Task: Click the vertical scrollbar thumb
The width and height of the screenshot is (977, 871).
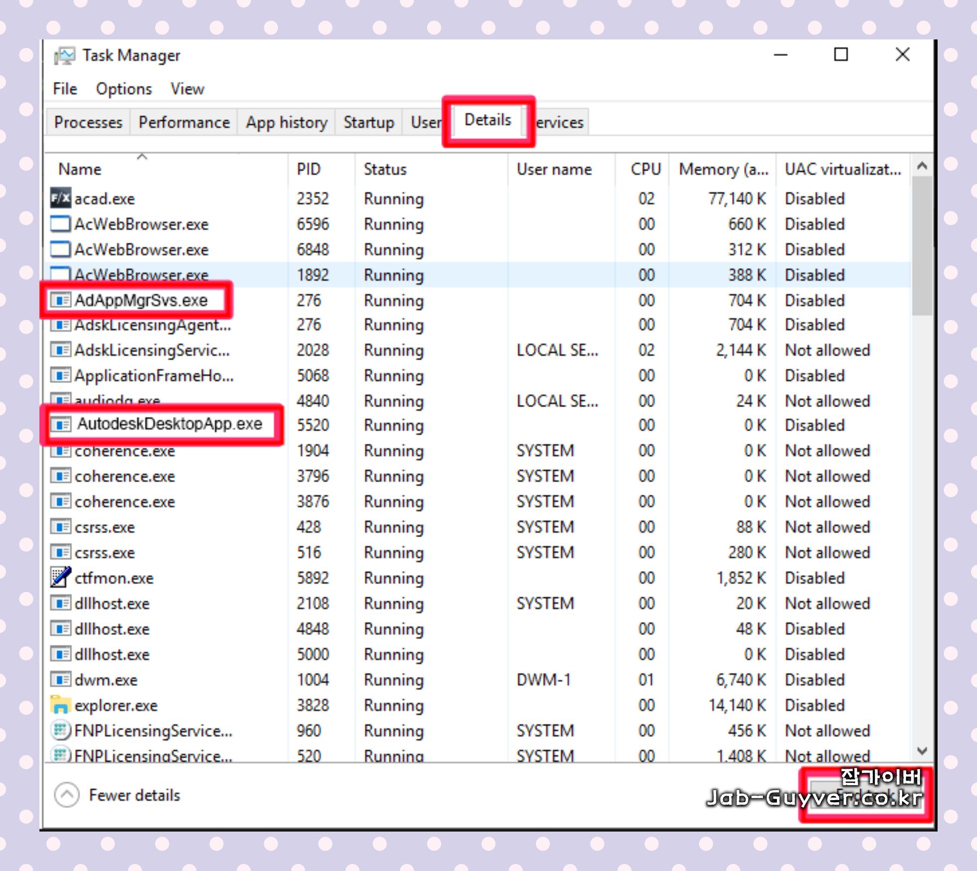Action: 922,245
